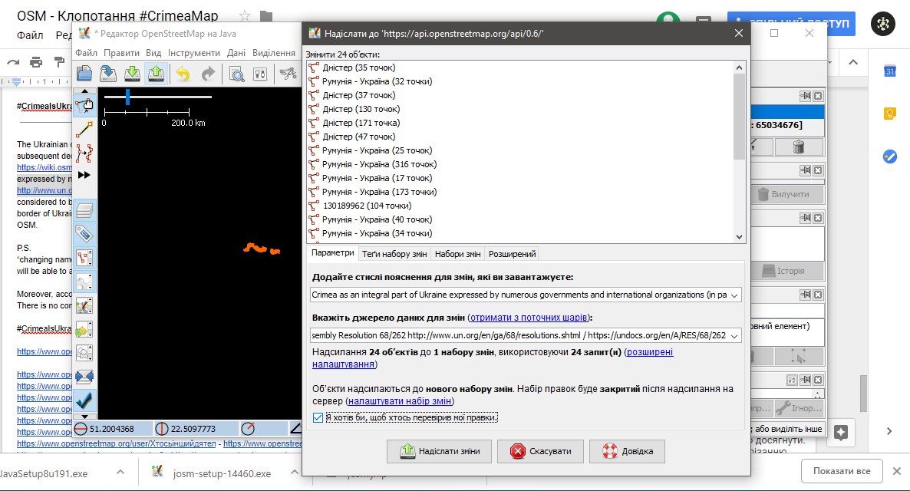Expand the Docs side panel chevron

pyautogui.click(x=889, y=431)
